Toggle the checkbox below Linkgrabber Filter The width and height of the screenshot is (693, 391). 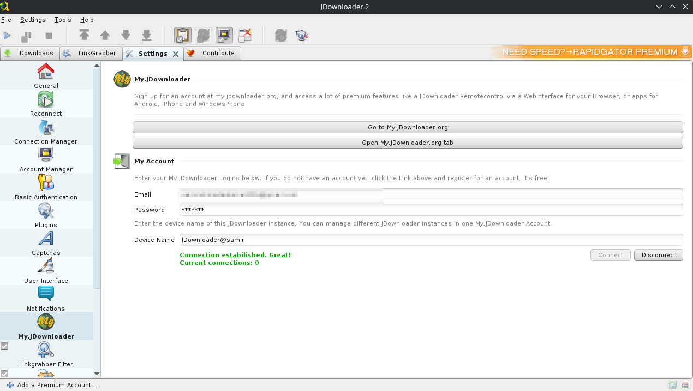pyautogui.click(x=4, y=374)
